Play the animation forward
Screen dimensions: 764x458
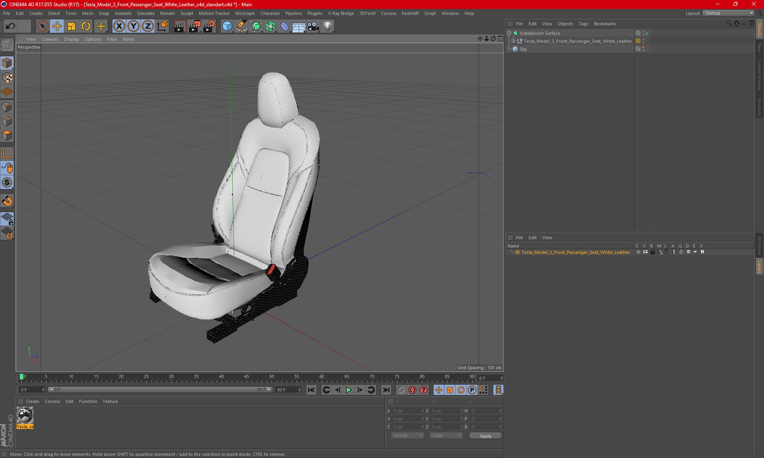(x=348, y=390)
